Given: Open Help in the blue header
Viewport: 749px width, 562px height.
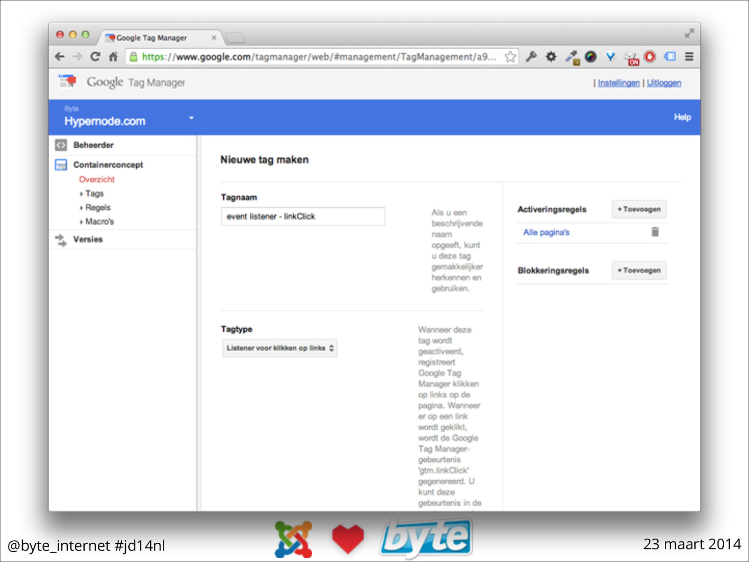Looking at the screenshot, I should coord(683,117).
